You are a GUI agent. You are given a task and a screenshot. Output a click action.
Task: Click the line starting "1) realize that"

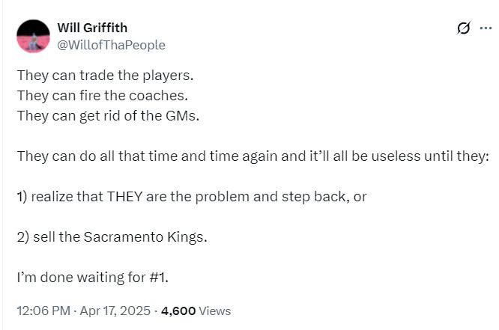click(191, 198)
